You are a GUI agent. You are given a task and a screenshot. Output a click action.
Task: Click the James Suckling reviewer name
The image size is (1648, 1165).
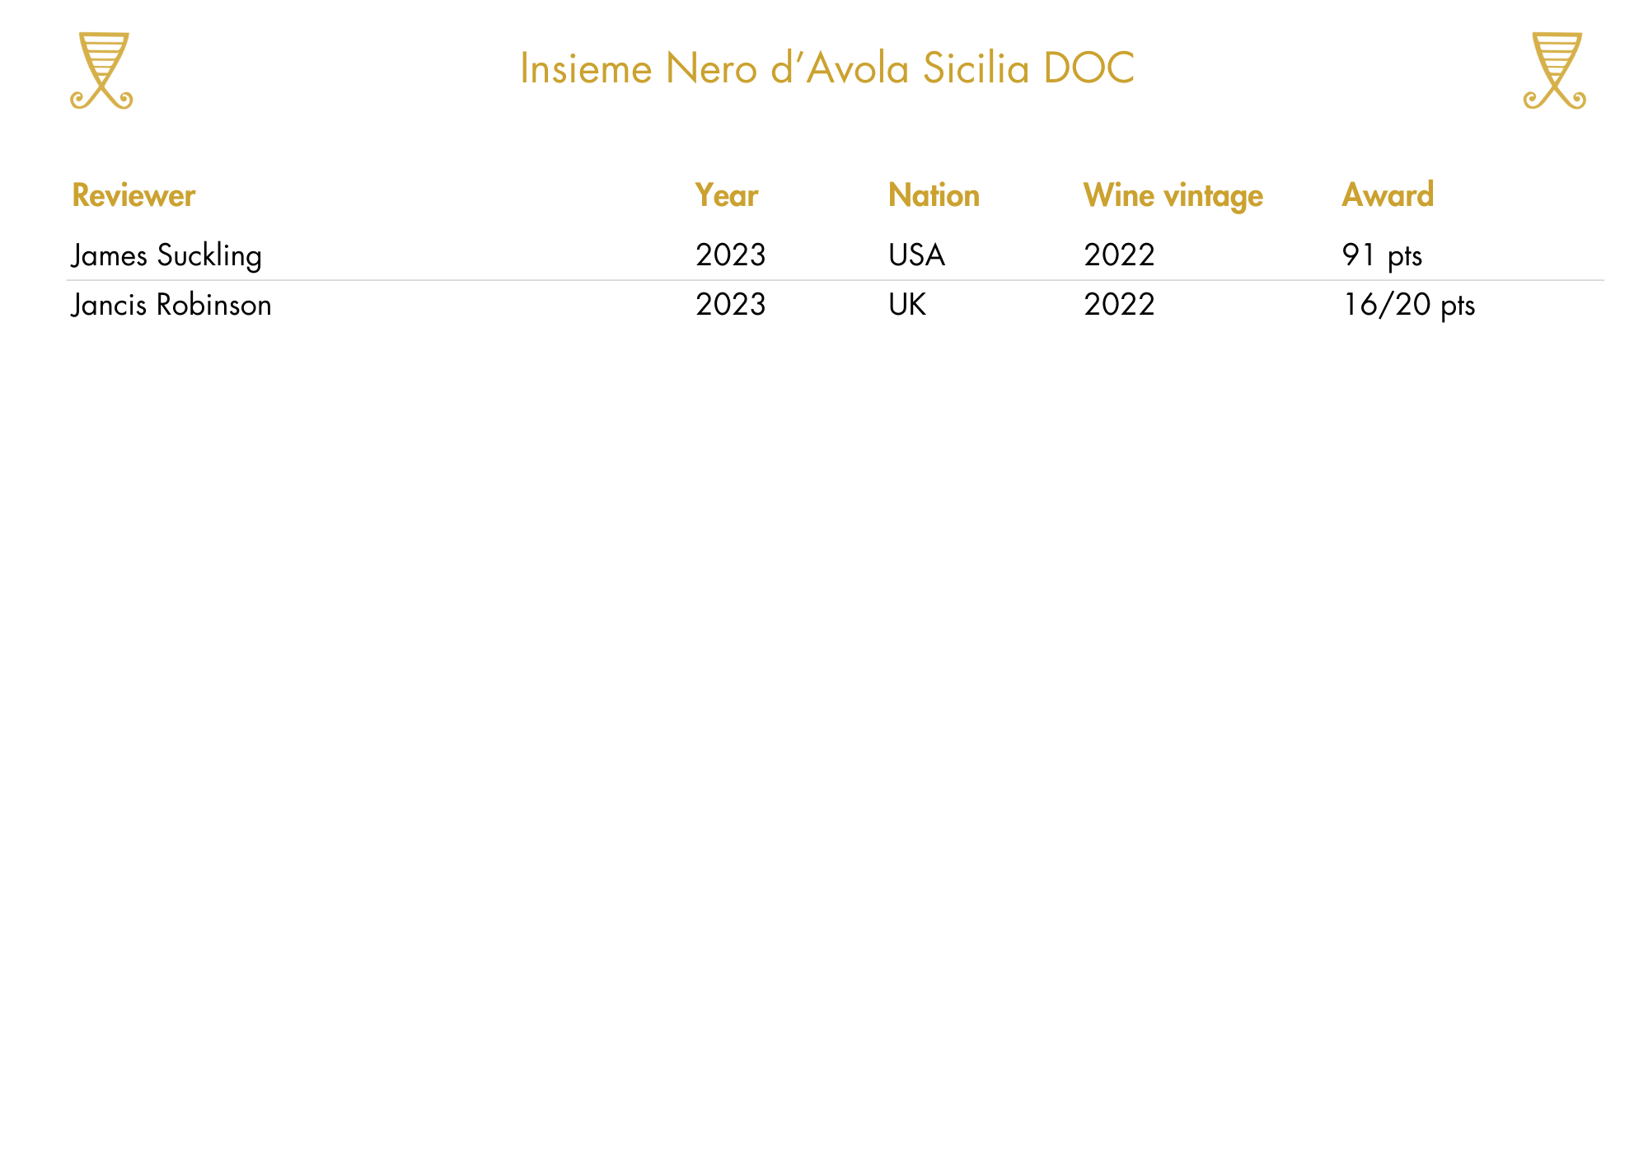click(166, 255)
